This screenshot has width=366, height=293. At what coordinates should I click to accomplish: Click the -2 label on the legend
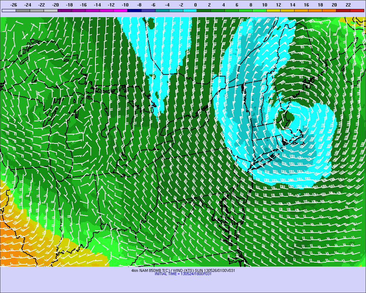[181, 5]
